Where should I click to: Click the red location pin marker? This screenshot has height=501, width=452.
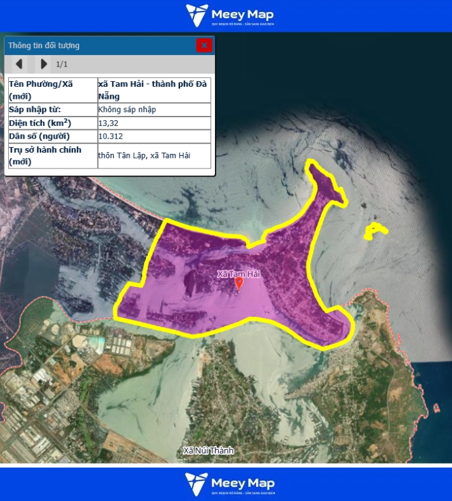click(x=239, y=284)
